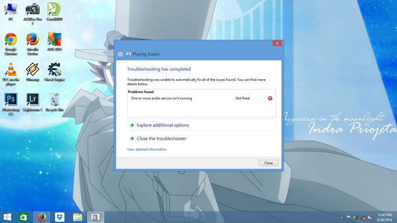Select the troubleshooter taskbar button

pyautogui.click(x=95, y=217)
